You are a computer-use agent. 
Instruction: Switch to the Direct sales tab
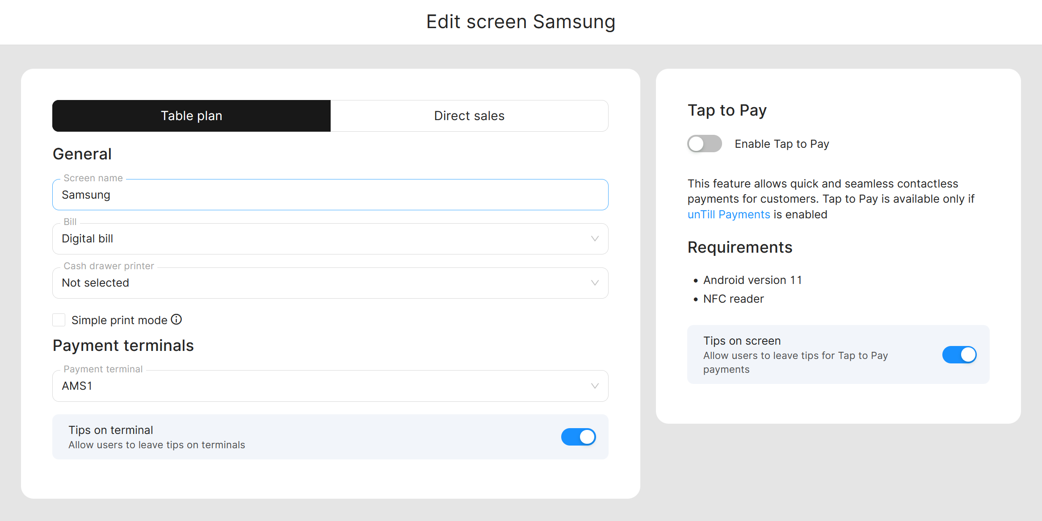[x=469, y=116]
